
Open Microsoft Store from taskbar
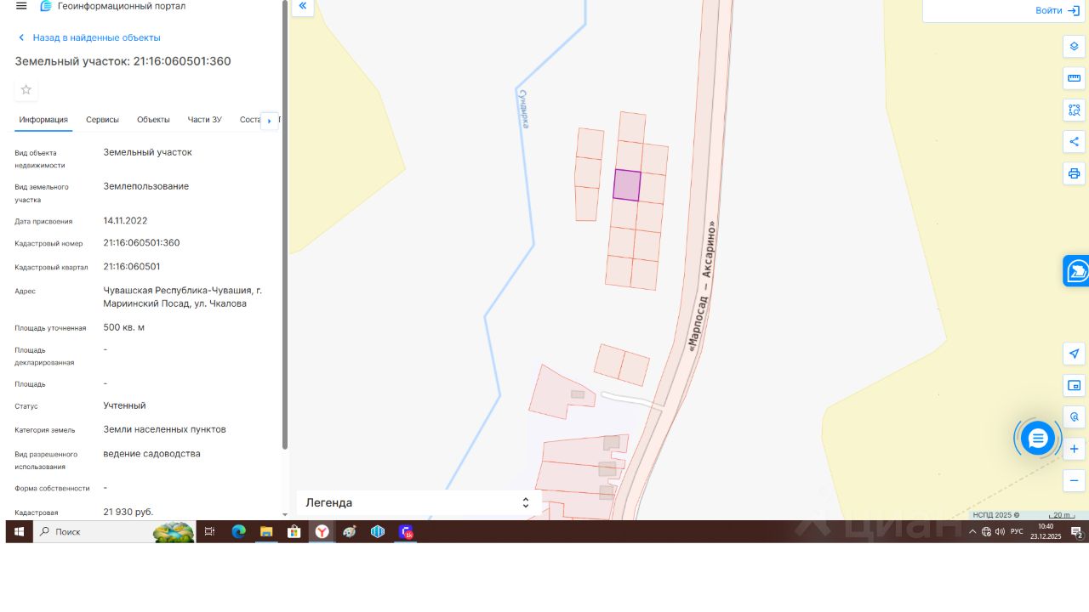click(294, 532)
